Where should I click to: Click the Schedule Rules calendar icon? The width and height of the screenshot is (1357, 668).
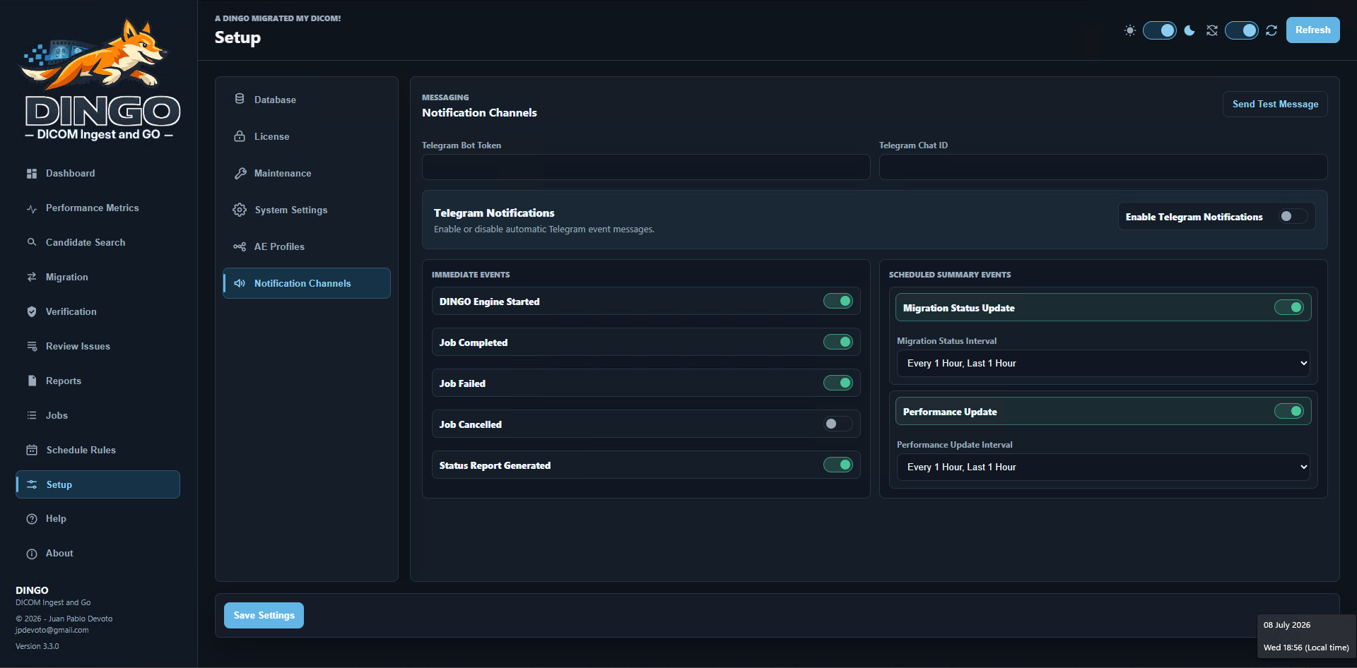32,450
